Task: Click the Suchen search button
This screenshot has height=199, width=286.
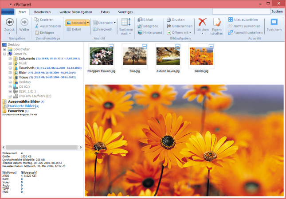Action: pos(277,11)
